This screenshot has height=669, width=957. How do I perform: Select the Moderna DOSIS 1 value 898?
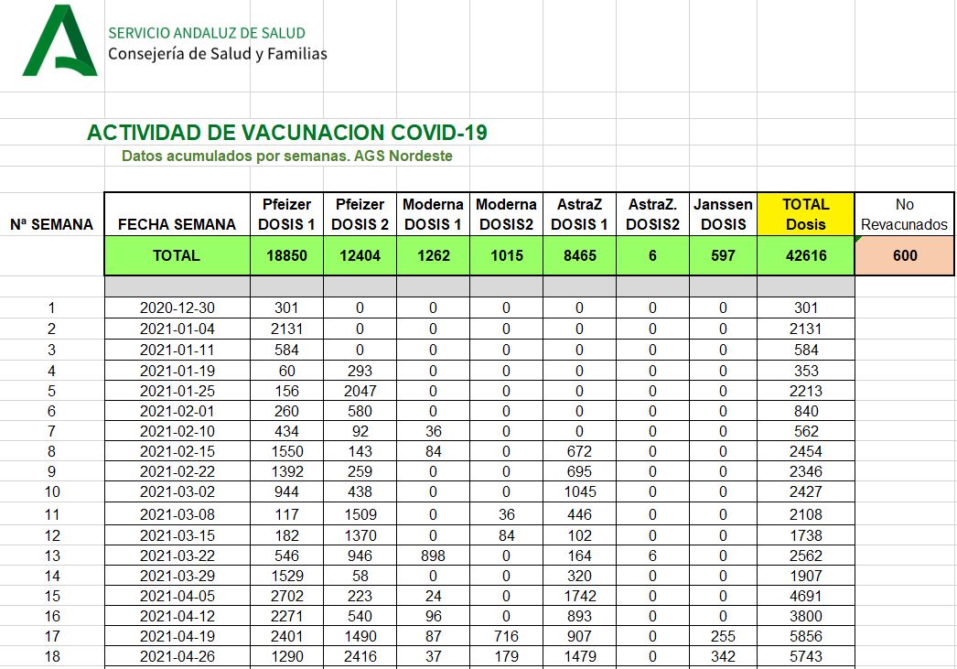433,556
